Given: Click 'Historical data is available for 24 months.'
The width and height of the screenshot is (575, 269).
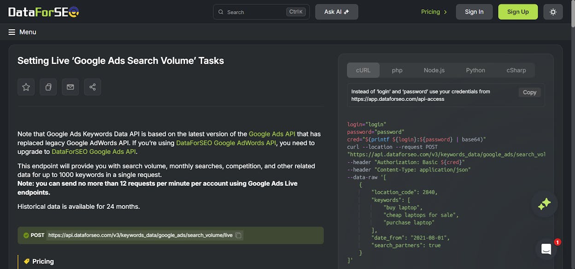Looking at the screenshot, I should point(79,206).
